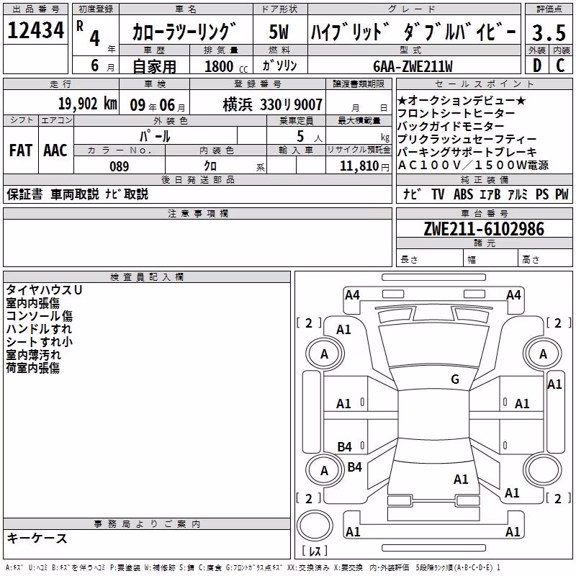Screen dimensions: 576x576
Task: Click PW in genuine equipment
Action: 562,194
